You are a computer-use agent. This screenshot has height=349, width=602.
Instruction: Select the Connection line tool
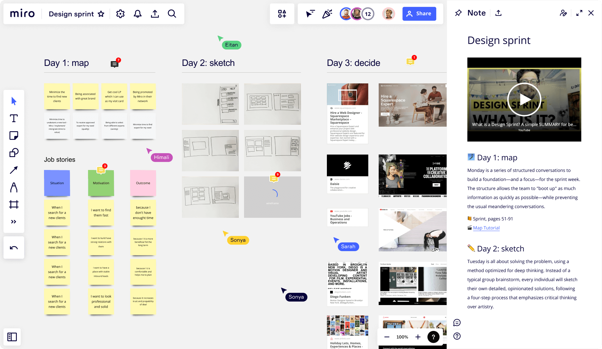[14, 170]
